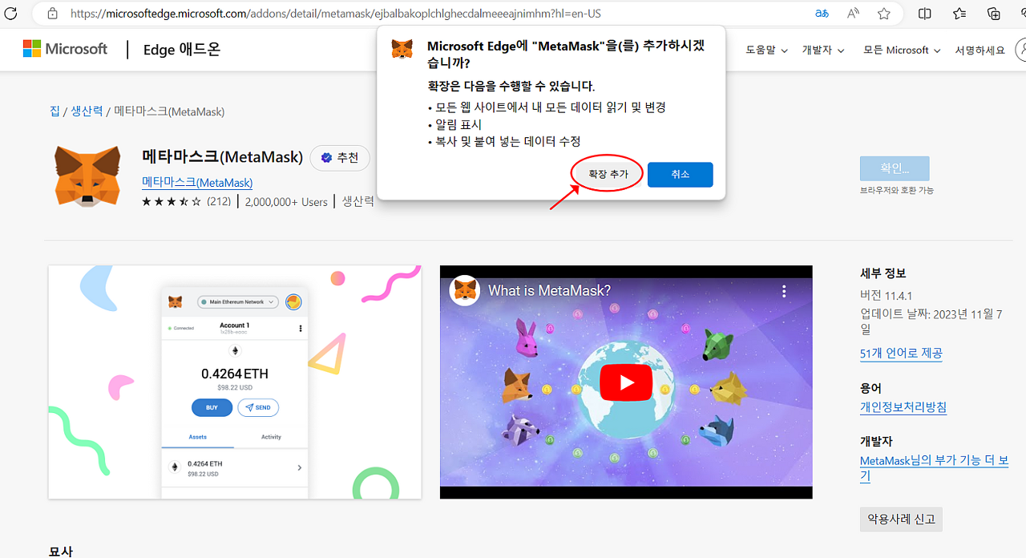Image resolution: width=1026 pixels, height=558 pixels.
Task: Click the fox icon in the permission dialog
Action: point(402,49)
